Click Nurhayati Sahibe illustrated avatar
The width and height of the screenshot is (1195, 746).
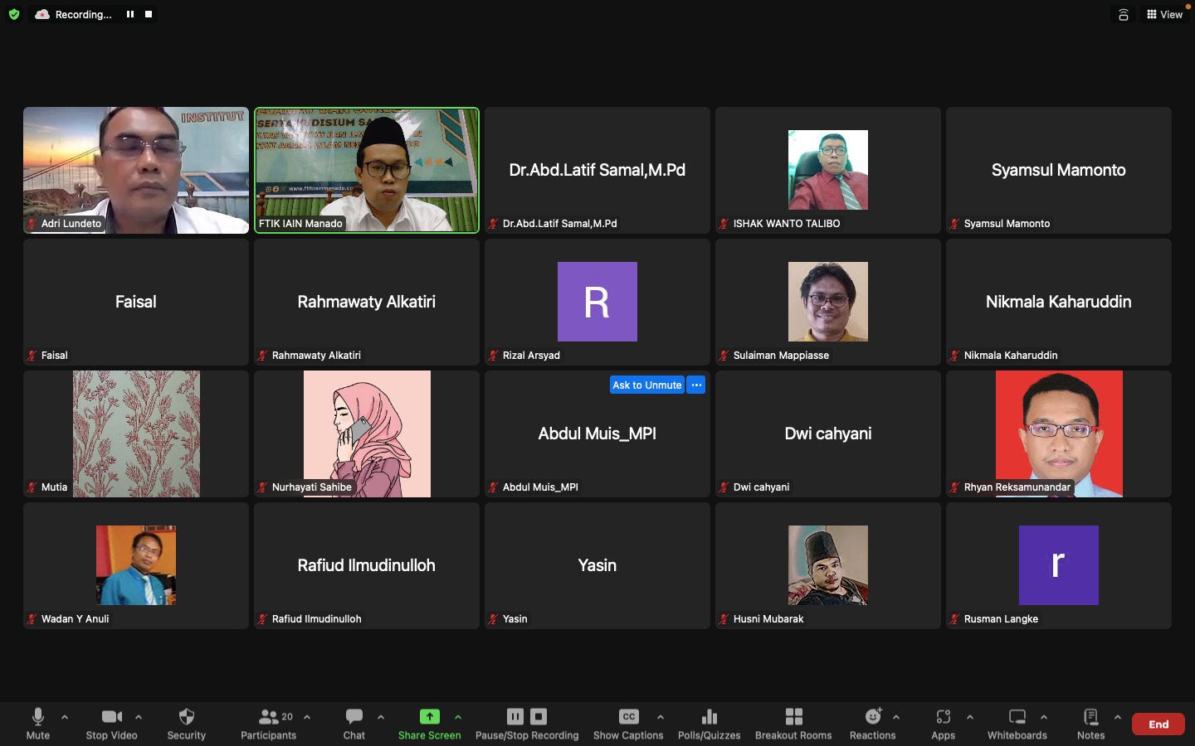[367, 434]
